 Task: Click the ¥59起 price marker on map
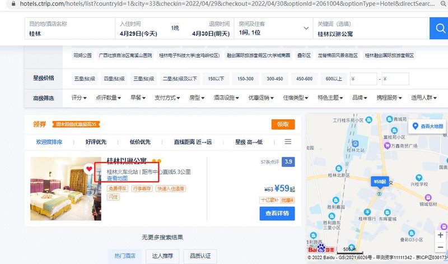[380, 182]
